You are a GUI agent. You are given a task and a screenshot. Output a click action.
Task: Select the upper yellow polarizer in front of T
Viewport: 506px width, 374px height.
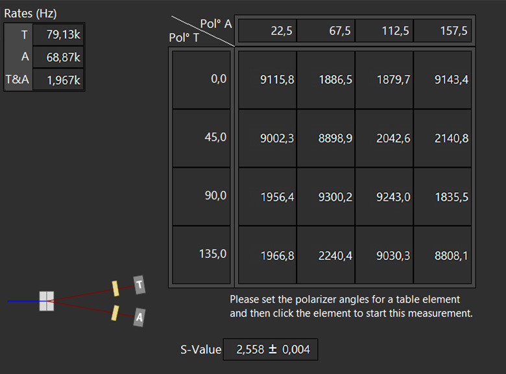115,288
